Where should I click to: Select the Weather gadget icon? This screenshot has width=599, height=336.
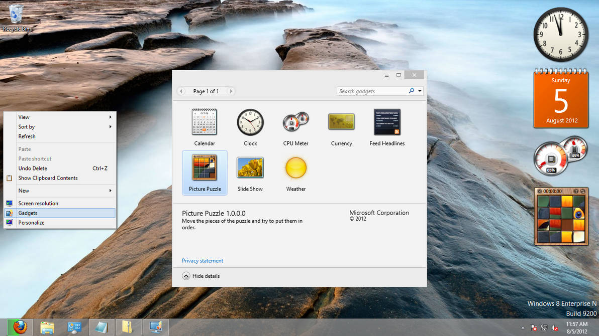295,168
